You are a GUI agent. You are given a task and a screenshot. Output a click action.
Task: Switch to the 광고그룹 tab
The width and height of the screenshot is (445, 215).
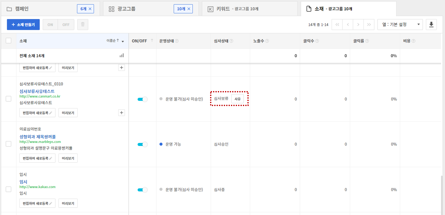click(151, 9)
